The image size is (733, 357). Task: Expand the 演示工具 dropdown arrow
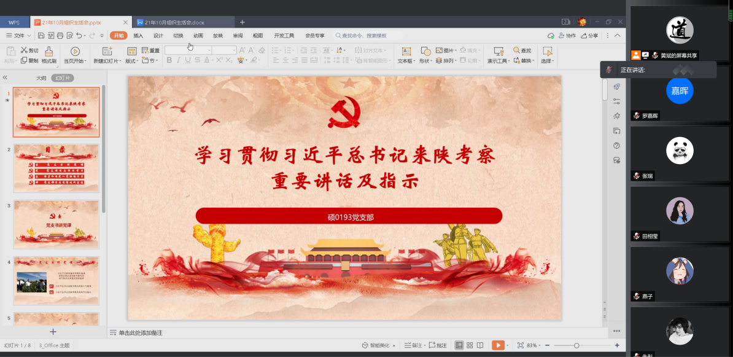pyautogui.click(x=508, y=61)
